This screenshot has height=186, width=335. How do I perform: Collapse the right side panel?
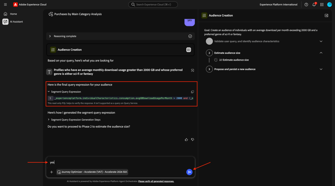click(327, 15)
